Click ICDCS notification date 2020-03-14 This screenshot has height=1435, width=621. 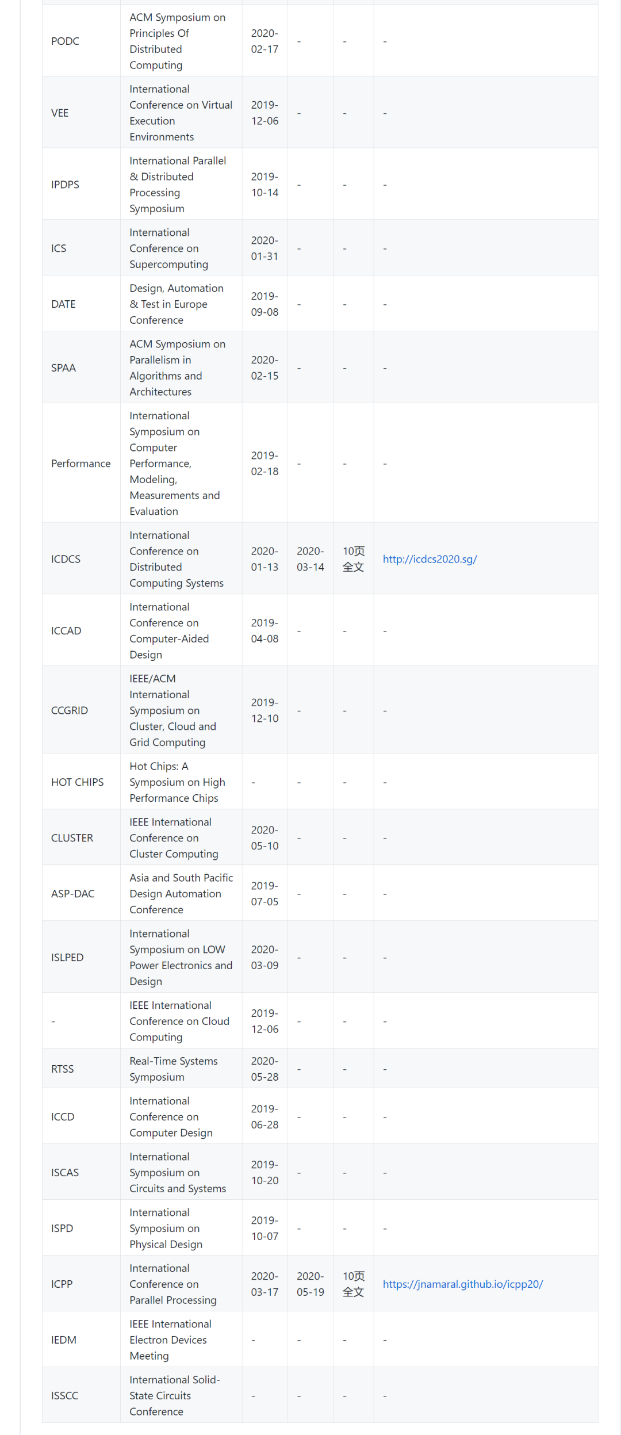pyautogui.click(x=310, y=559)
